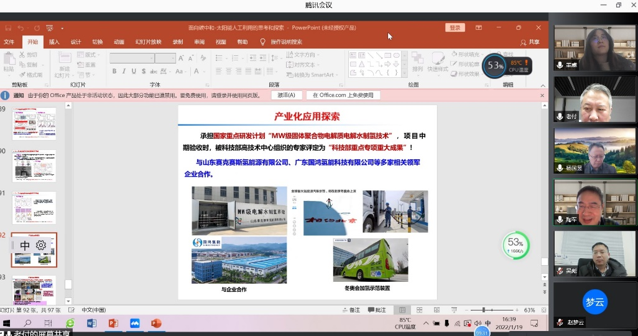The image size is (638, 336).
Task: Switch to Slide Sorter view icon
Action: [420, 310]
